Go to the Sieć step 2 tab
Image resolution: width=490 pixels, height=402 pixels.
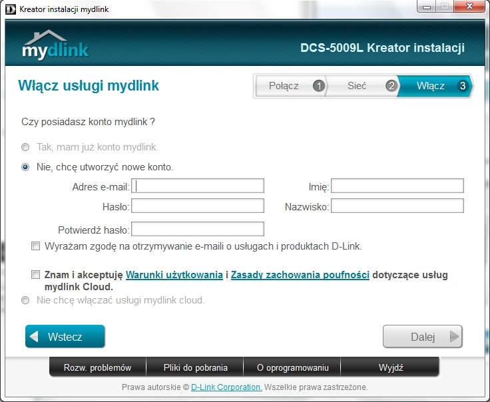[362, 86]
